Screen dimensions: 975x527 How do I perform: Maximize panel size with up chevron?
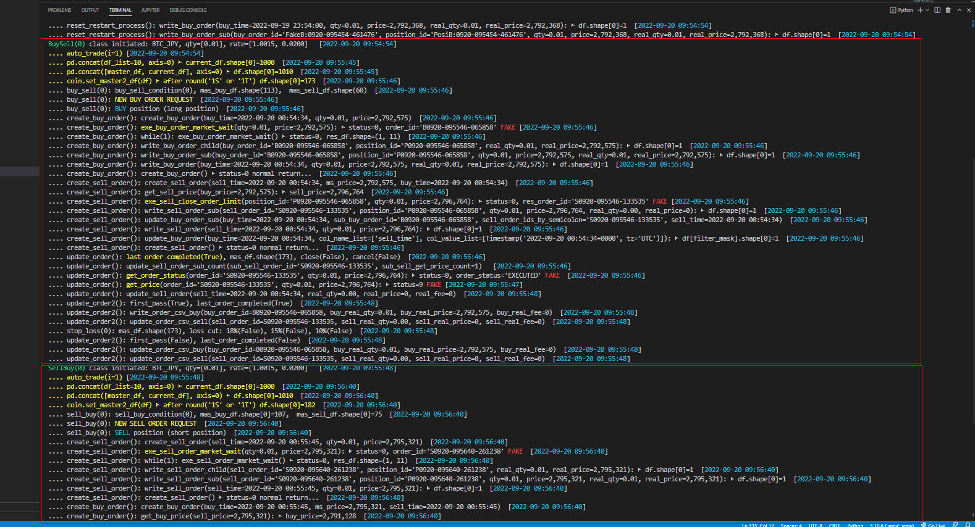coord(959,10)
